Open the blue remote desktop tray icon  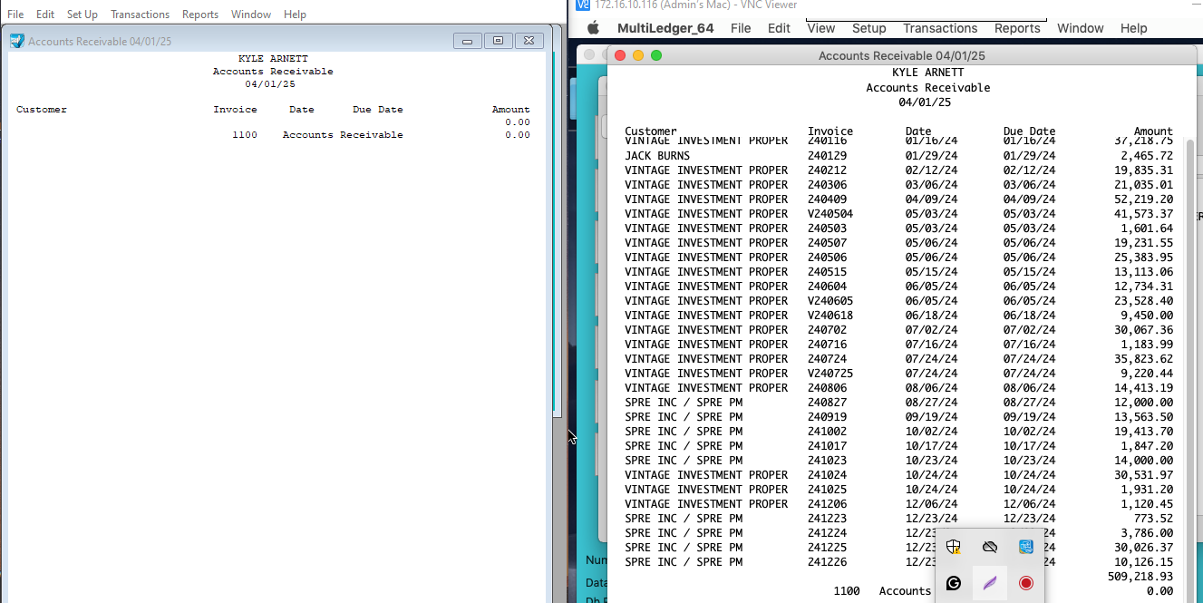coord(1026,547)
